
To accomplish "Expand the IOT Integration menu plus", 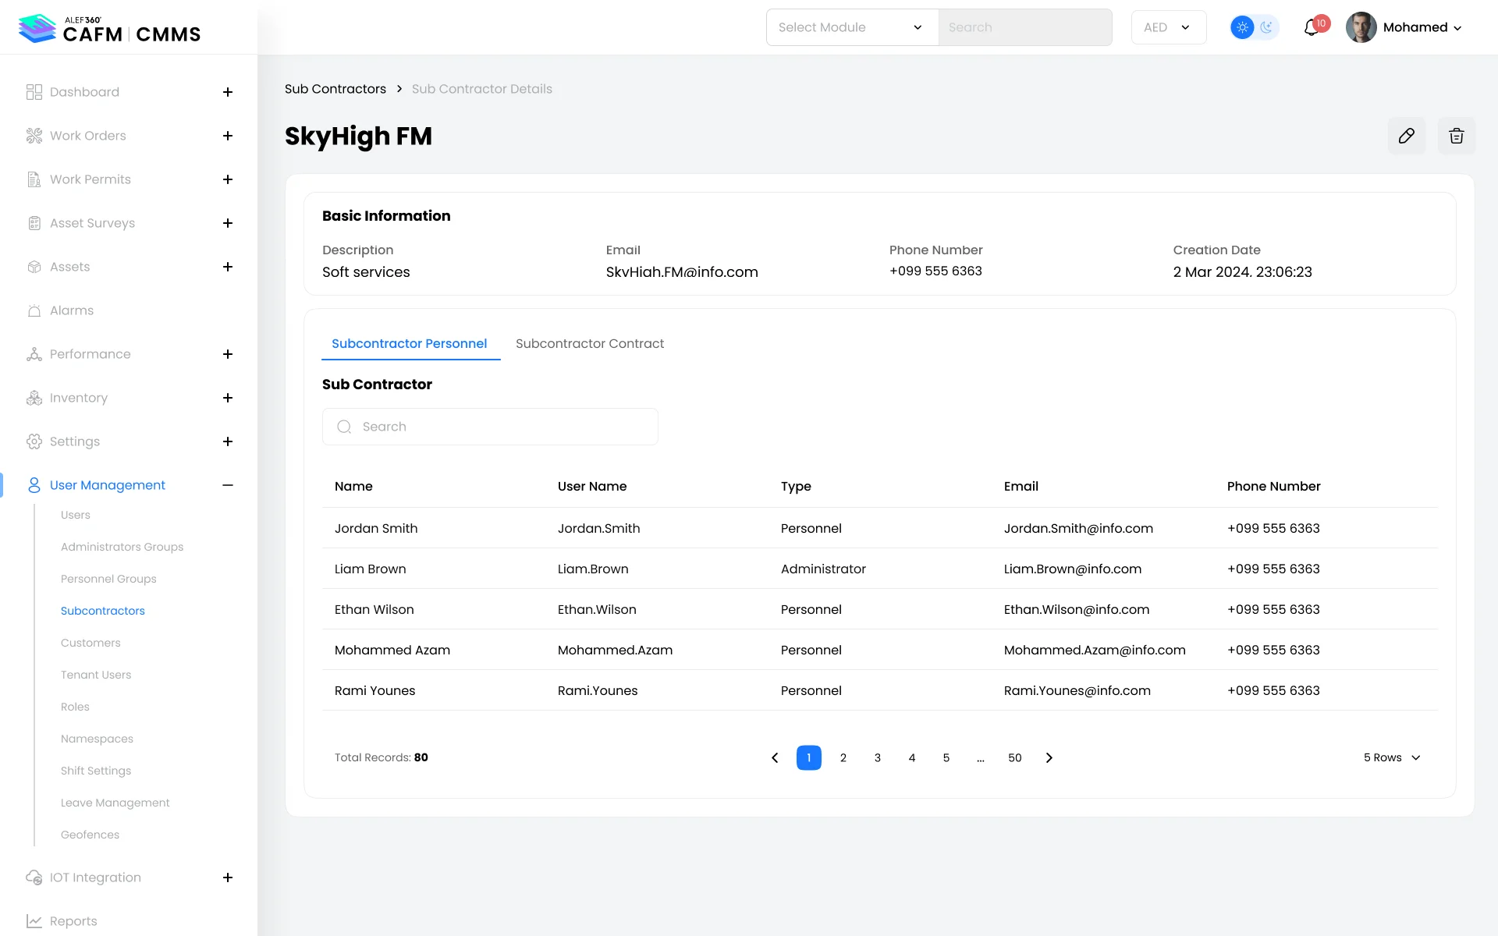I will (228, 877).
